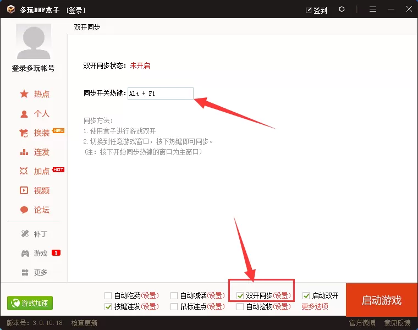Click the 同步开关热键 hotkey input field
Viewport: 418px width, 330px height.
[x=161, y=94]
